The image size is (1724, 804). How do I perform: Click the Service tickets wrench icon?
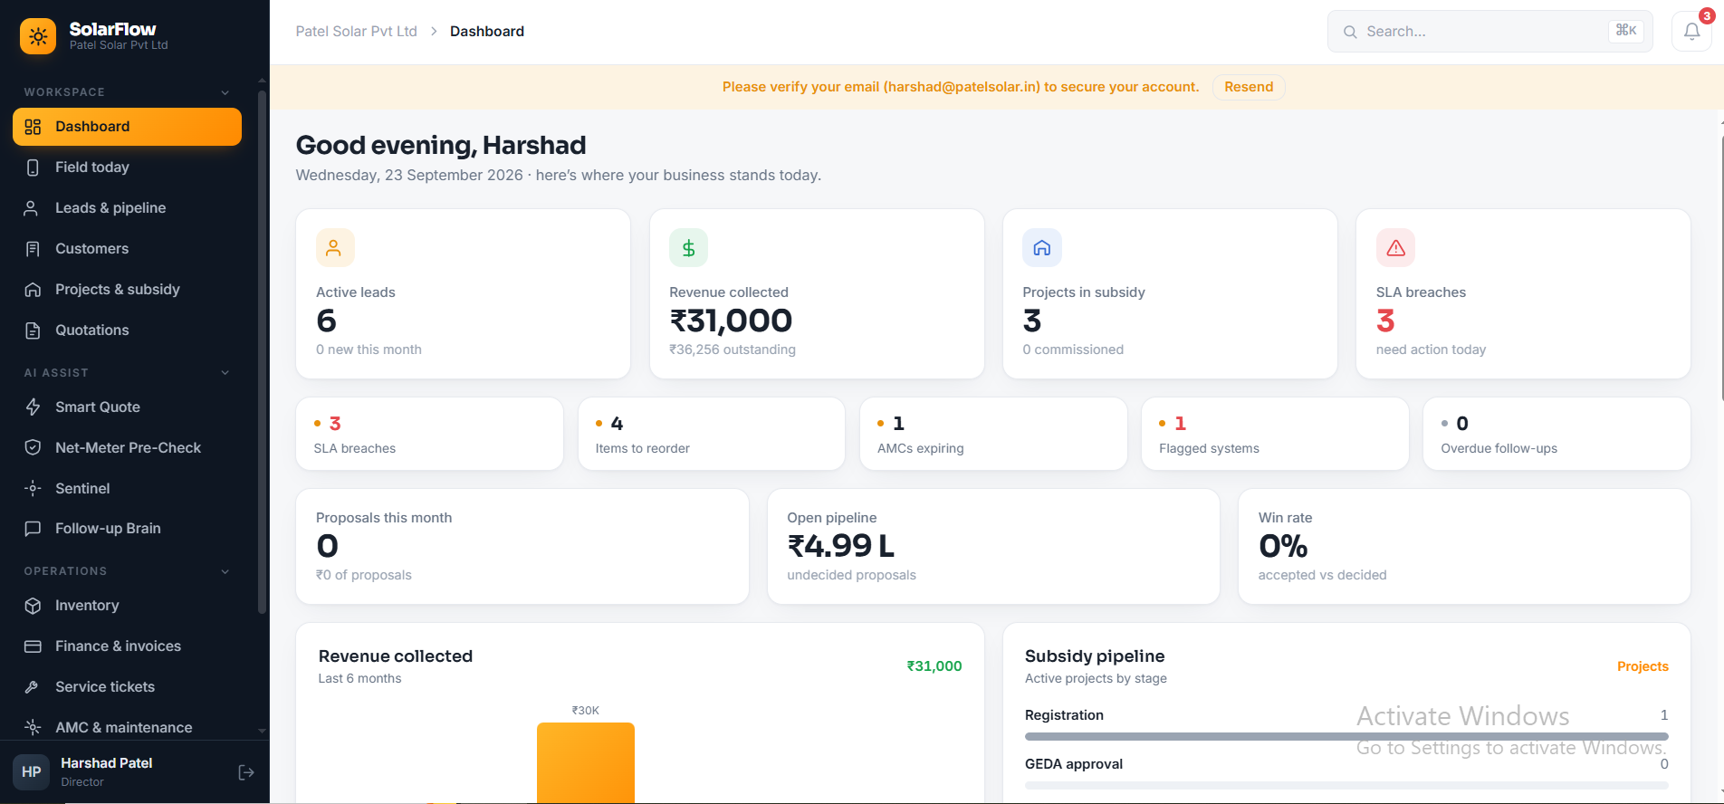point(33,687)
